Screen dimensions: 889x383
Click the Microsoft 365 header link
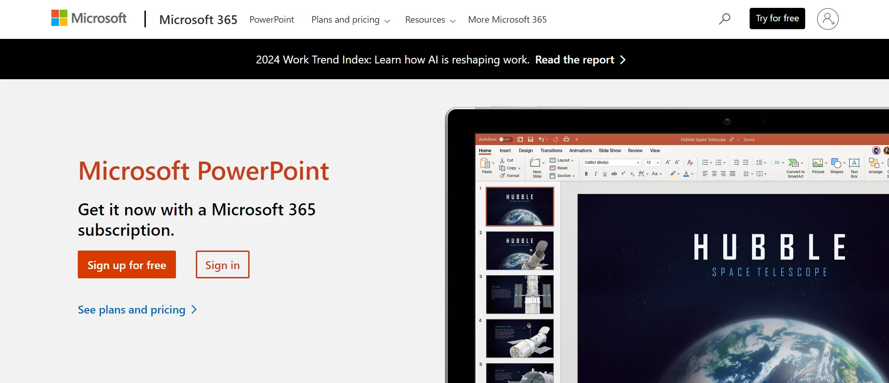point(198,19)
